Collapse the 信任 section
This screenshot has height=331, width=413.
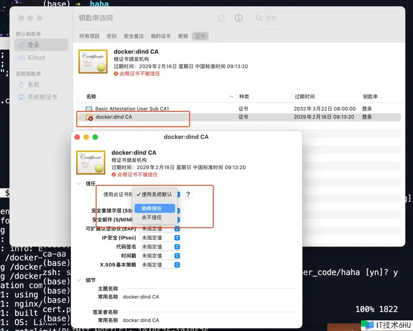79,184
